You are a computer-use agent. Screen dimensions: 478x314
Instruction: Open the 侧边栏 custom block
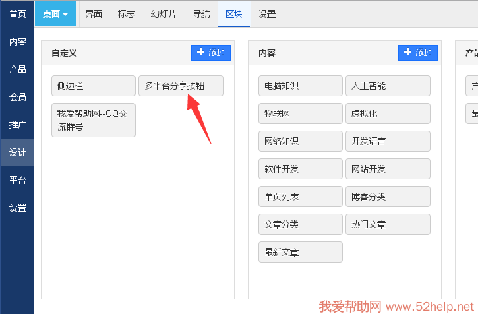point(94,86)
